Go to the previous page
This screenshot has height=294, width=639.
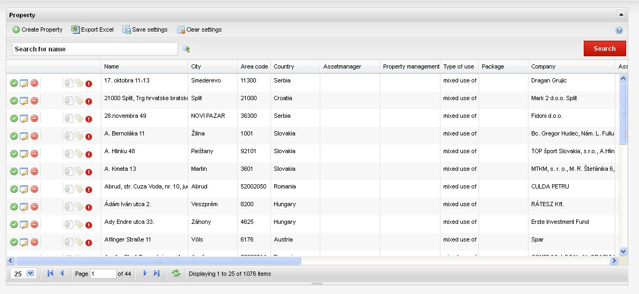coord(62,273)
